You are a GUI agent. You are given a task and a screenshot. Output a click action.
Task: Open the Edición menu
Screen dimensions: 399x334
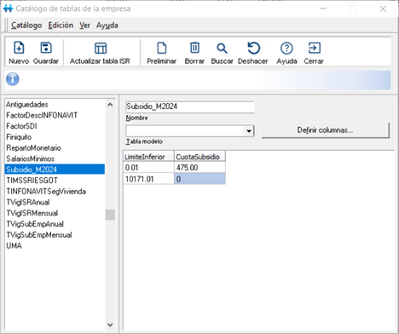(x=61, y=26)
